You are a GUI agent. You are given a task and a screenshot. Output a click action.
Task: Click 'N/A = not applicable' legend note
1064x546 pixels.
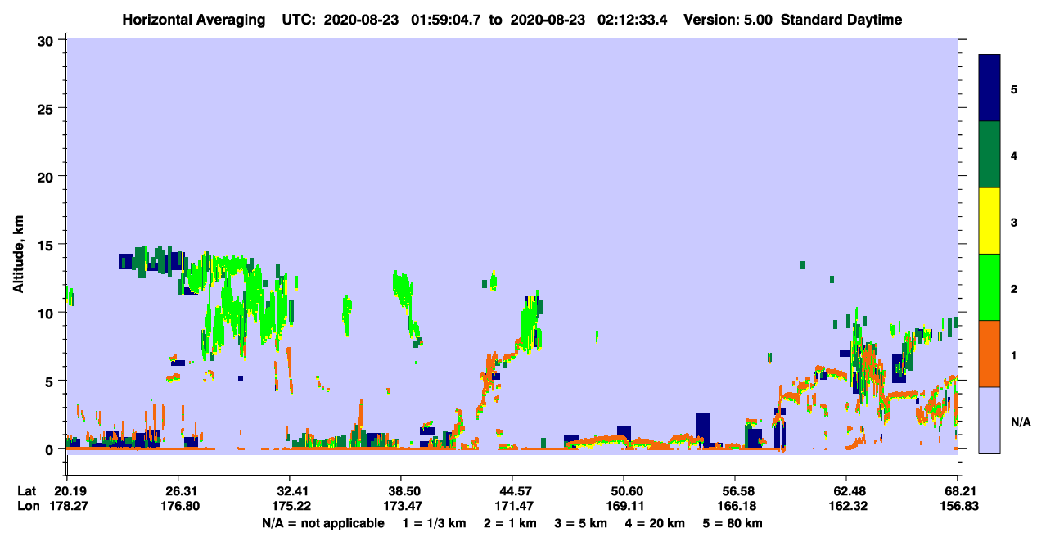[x=322, y=523]
